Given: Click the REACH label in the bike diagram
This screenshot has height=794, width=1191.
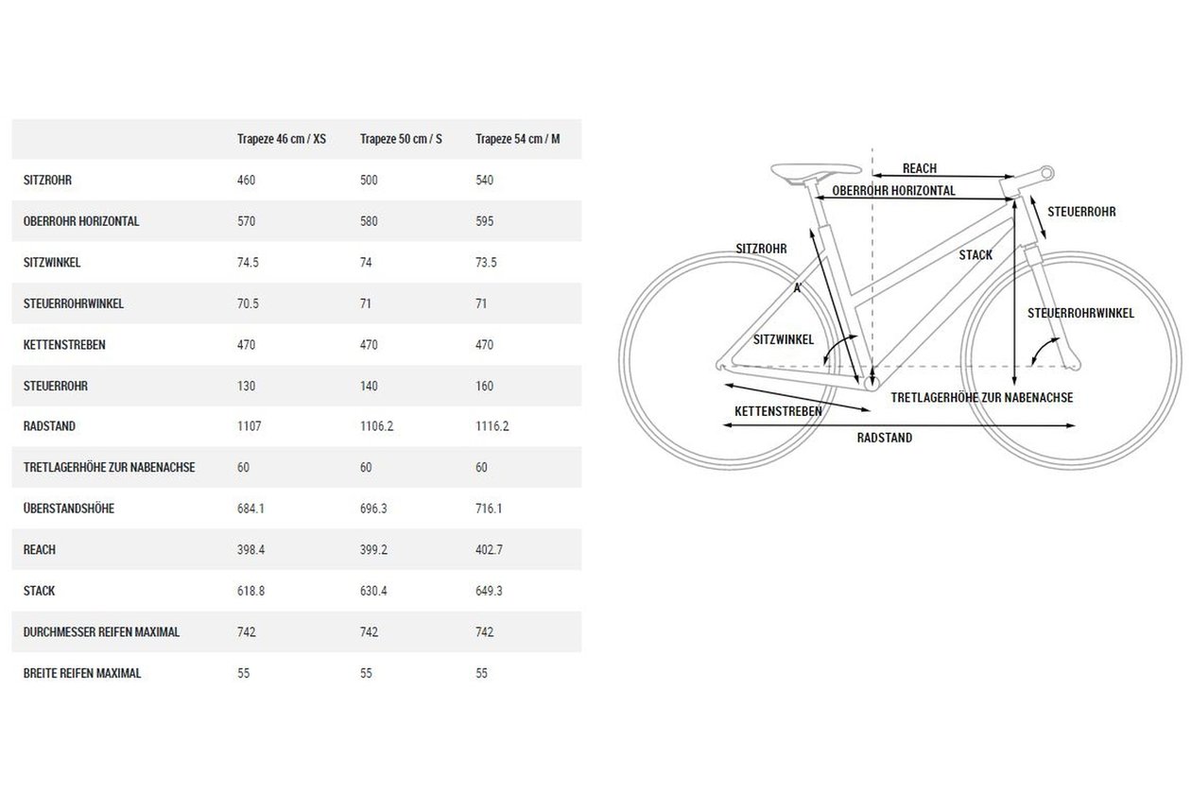Looking at the screenshot, I should point(920,168).
